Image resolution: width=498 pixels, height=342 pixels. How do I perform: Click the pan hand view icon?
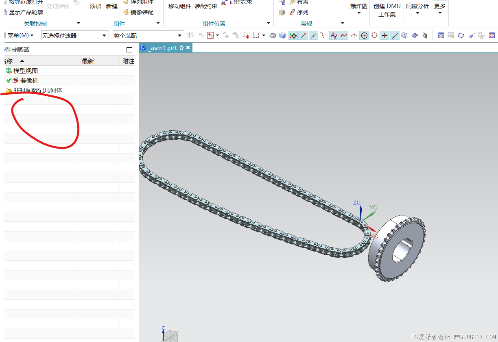coord(451,35)
